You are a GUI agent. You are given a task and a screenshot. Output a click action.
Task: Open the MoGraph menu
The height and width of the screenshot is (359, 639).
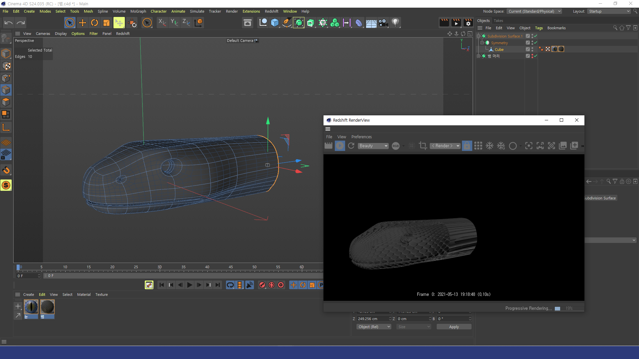click(138, 11)
